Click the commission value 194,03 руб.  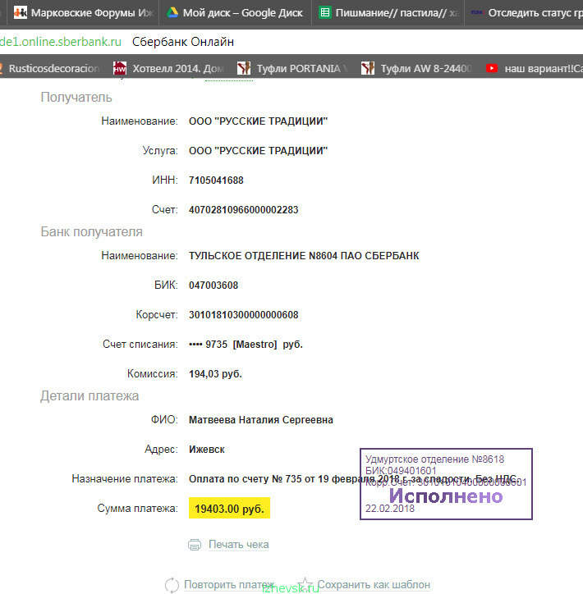coord(215,374)
